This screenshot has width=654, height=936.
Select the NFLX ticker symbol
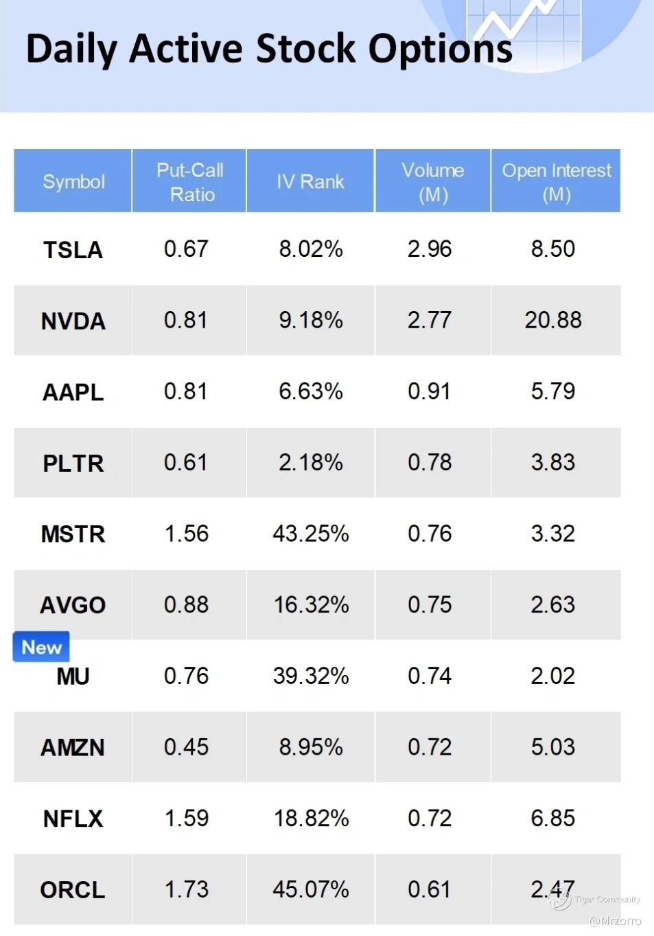coord(73,819)
